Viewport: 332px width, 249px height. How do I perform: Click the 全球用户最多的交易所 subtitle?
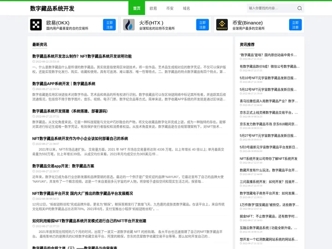(x=249, y=29)
